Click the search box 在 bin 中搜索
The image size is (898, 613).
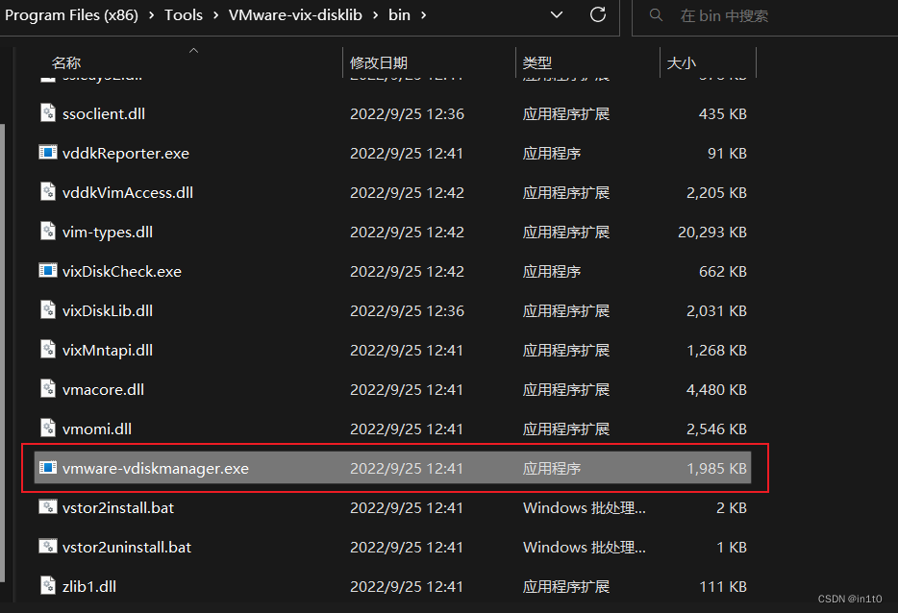pyautogui.click(x=764, y=16)
